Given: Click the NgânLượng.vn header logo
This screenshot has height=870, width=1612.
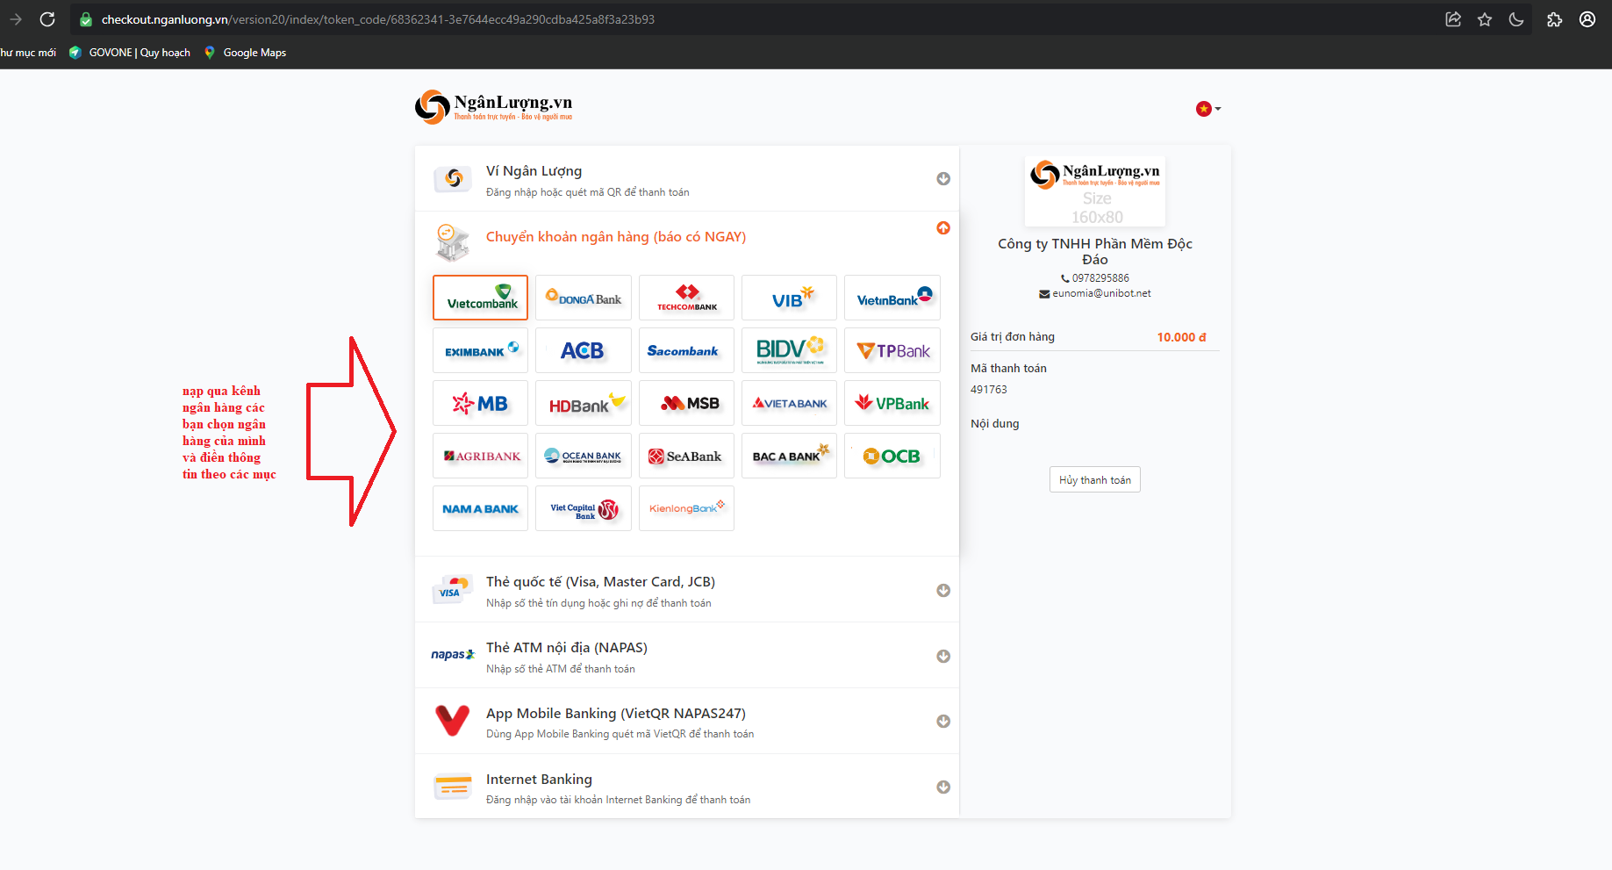Looking at the screenshot, I should pos(493,106).
